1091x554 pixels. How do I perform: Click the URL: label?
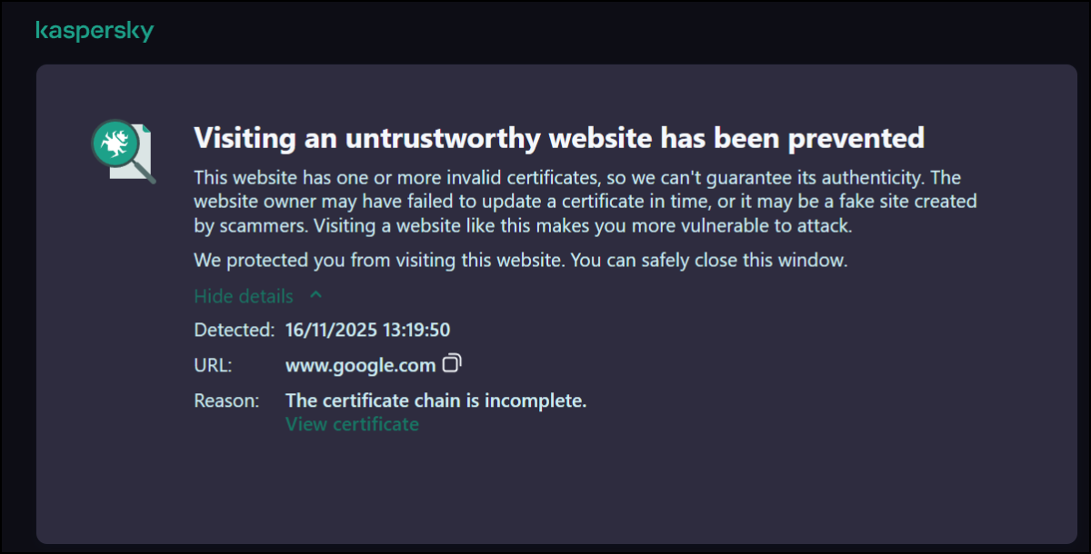pyautogui.click(x=214, y=365)
